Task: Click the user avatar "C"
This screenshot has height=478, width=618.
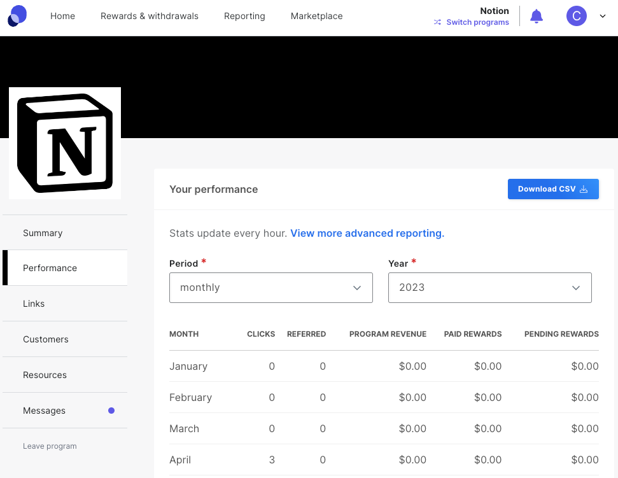Action: 576,17
